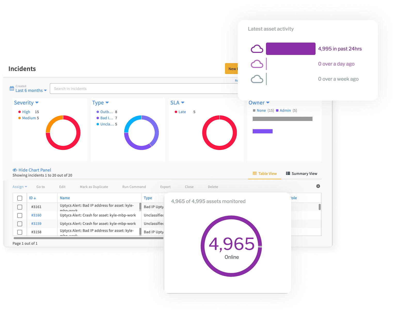Click the orange Medium severity legend dot
This screenshot has width=398, height=314.
tap(20, 118)
